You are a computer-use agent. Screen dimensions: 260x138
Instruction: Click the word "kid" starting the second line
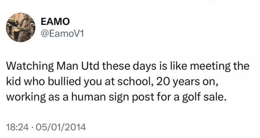[x=14, y=81]
